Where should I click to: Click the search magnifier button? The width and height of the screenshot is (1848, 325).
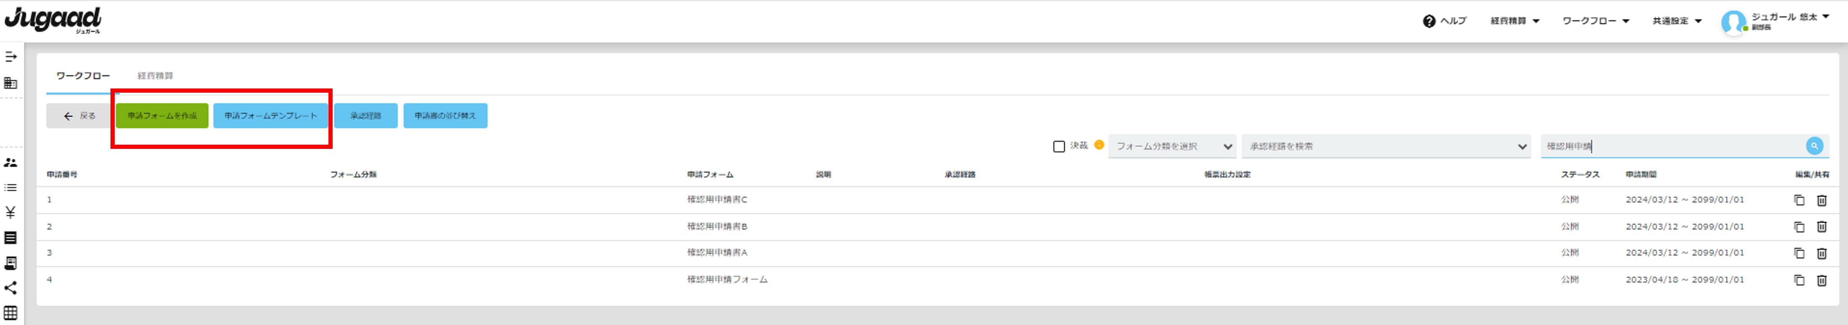pyautogui.click(x=1814, y=146)
